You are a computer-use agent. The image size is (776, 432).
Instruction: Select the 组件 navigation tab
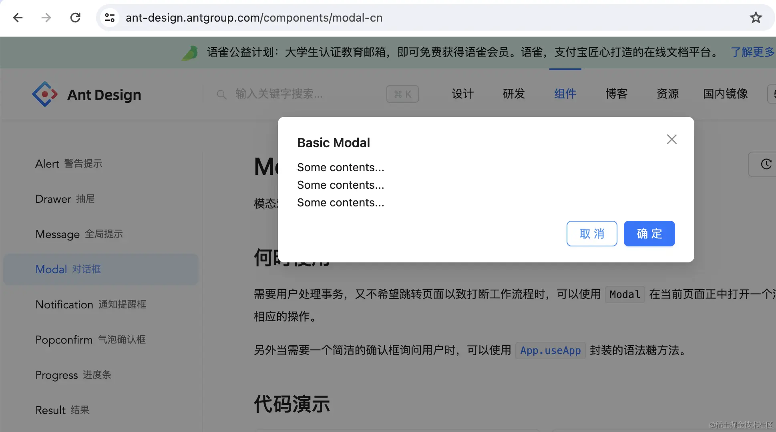(x=565, y=94)
